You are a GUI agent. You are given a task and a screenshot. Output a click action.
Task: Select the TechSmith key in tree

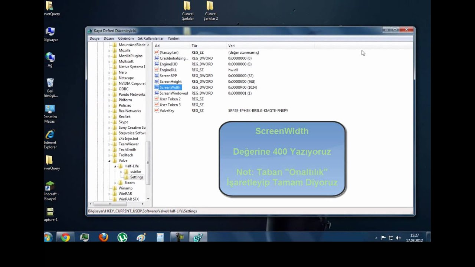point(127,150)
